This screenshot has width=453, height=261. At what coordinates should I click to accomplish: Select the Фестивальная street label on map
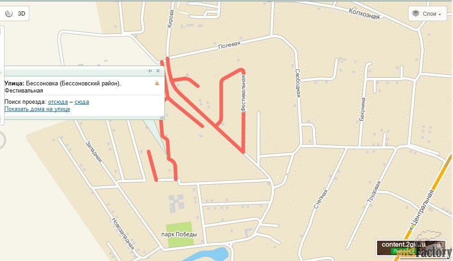point(243,93)
